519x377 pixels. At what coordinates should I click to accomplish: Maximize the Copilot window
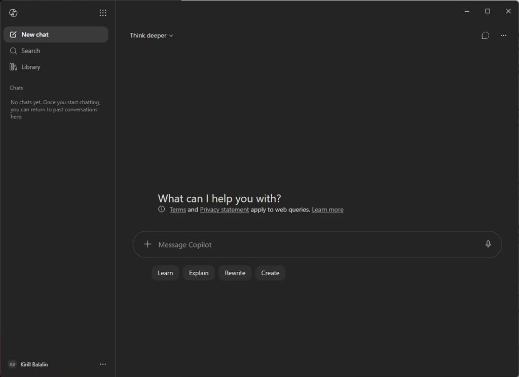pyautogui.click(x=488, y=11)
